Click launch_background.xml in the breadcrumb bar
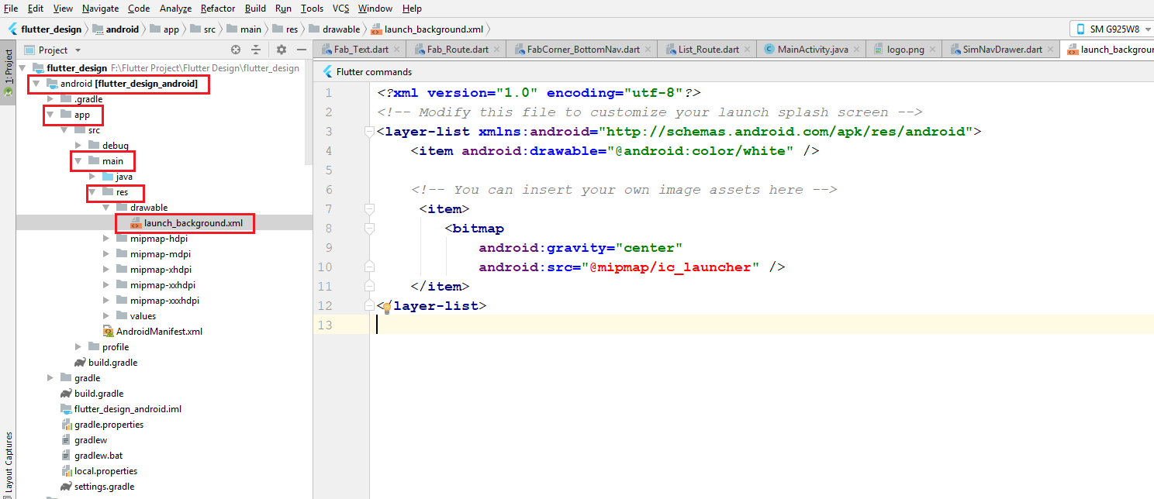Image resolution: width=1154 pixels, height=499 pixels. click(427, 29)
